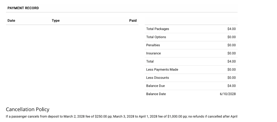Click the Insurance row label
Viewport: 277px width, 122px height.
pos(153,53)
